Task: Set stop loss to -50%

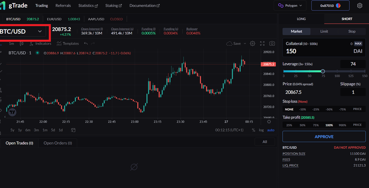Action: (x=329, y=109)
